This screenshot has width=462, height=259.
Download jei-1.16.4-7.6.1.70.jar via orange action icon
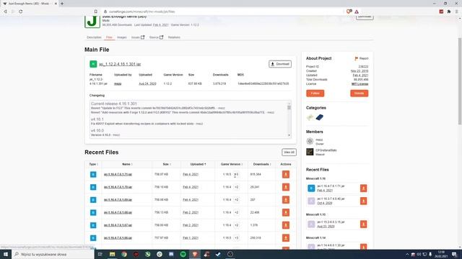286,187
